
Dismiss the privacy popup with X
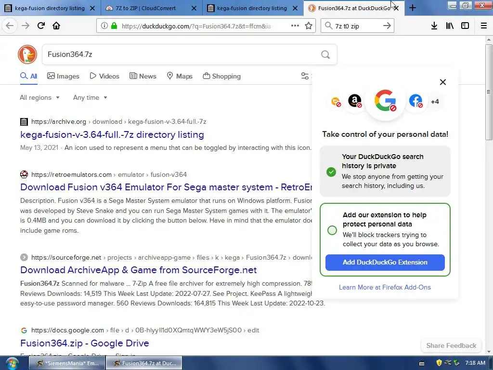pyautogui.click(x=443, y=82)
